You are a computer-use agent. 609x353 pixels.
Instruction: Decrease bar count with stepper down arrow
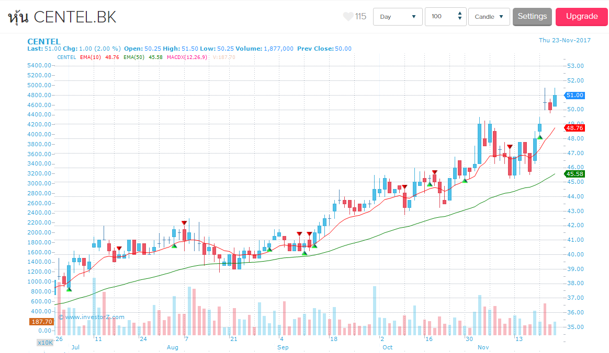click(460, 19)
